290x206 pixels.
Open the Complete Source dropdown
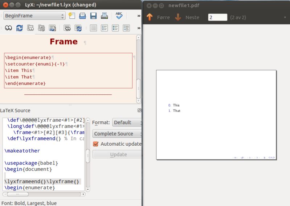pyautogui.click(x=117, y=134)
